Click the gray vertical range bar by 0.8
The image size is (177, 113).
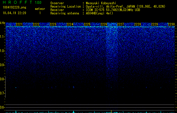pos(5,87)
